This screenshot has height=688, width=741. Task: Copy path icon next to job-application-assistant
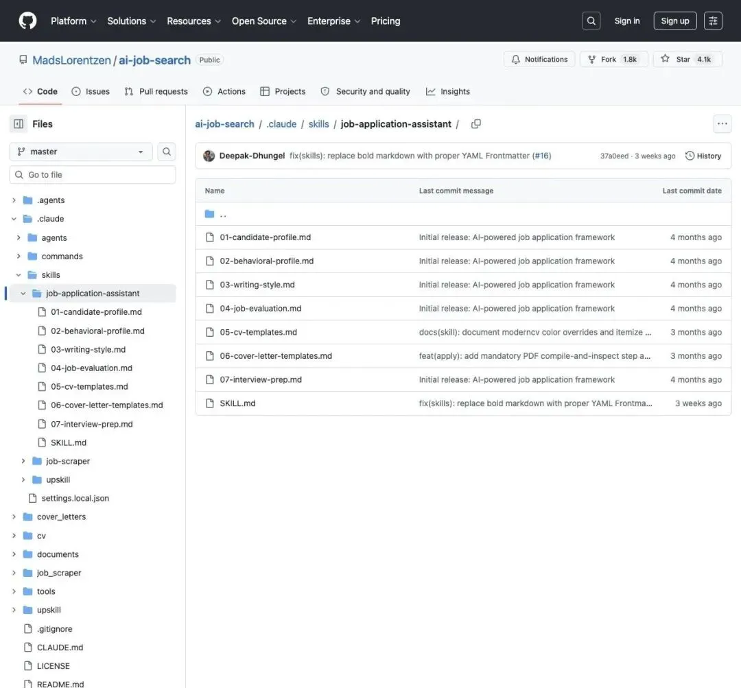point(476,123)
